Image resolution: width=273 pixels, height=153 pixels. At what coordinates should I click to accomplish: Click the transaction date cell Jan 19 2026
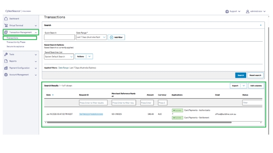[x=59, y=114]
